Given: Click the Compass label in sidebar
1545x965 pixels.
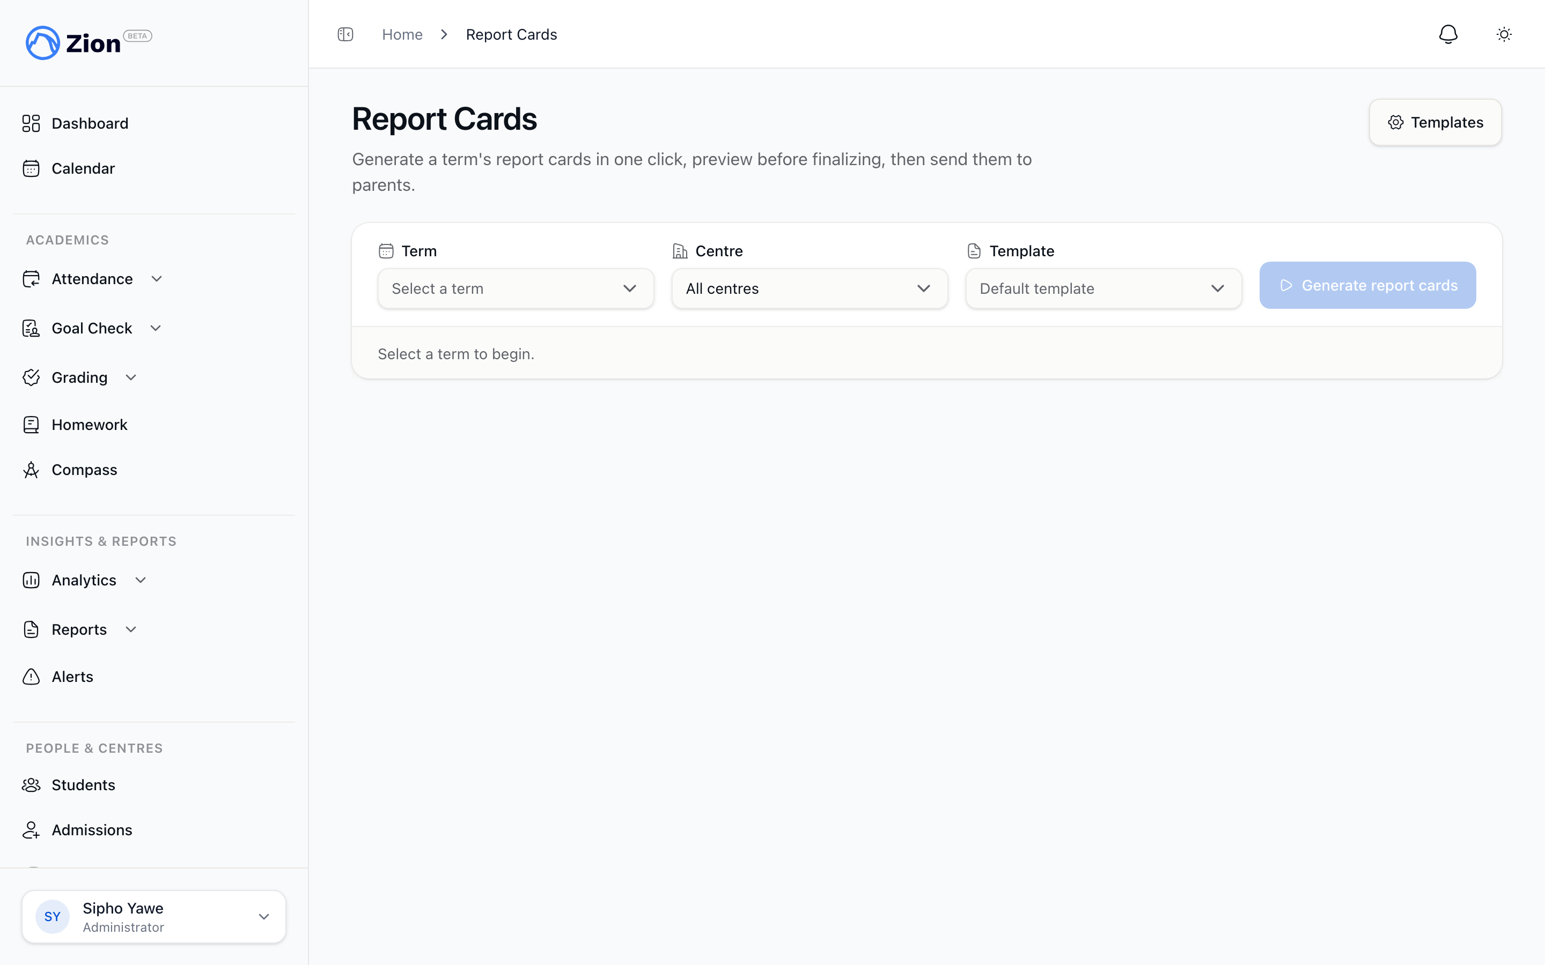Looking at the screenshot, I should [x=84, y=470].
